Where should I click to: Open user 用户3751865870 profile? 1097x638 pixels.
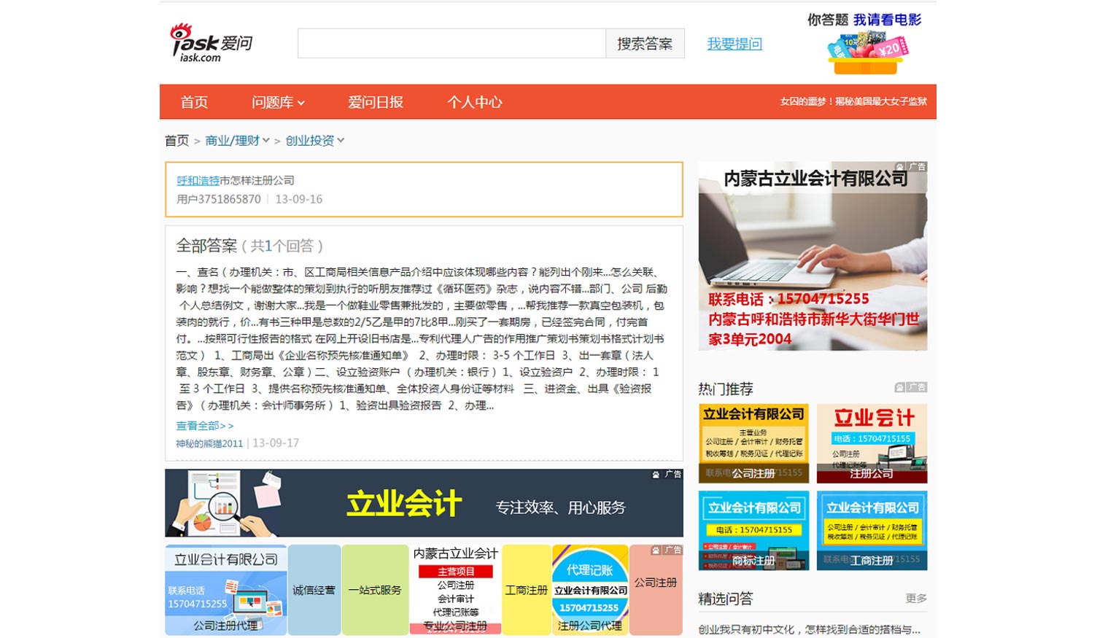(219, 199)
